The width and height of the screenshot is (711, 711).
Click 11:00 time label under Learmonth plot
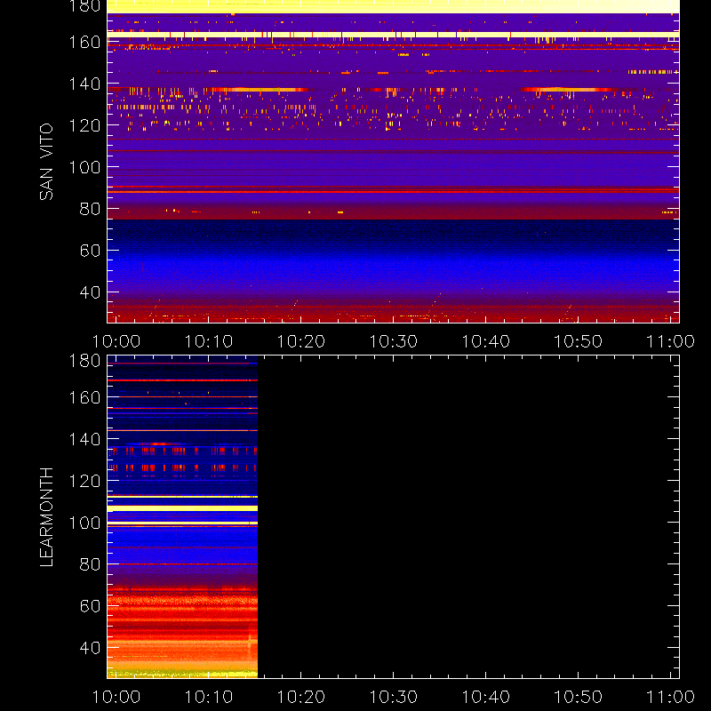[x=671, y=697]
